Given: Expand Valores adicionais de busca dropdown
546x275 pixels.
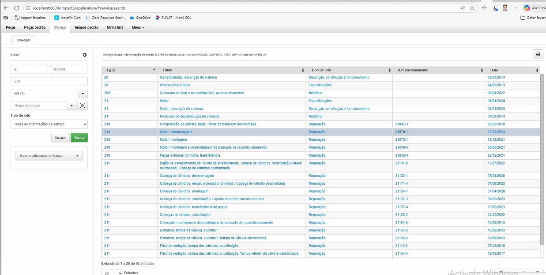Looking at the screenshot, I should pos(49,156).
